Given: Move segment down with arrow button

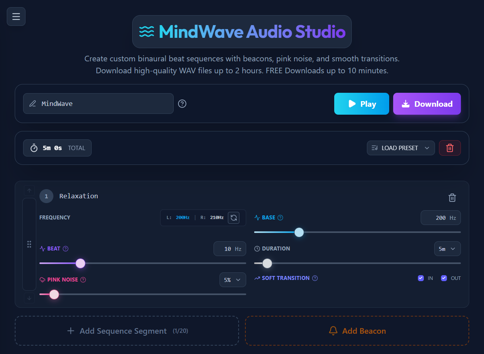Looking at the screenshot, I should click(29, 298).
